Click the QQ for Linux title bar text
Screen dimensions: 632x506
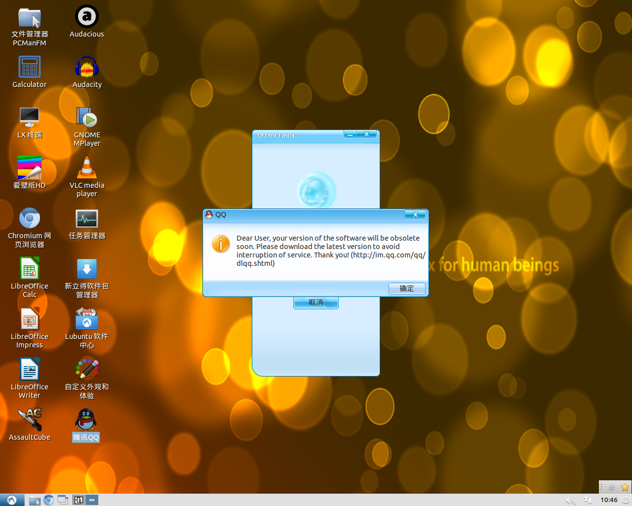(276, 135)
